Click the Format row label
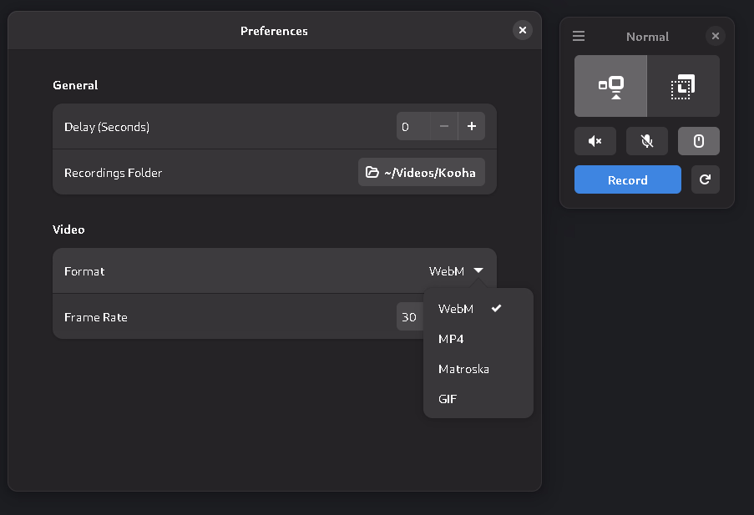Screen dimensions: 754x515 [84, 271]
